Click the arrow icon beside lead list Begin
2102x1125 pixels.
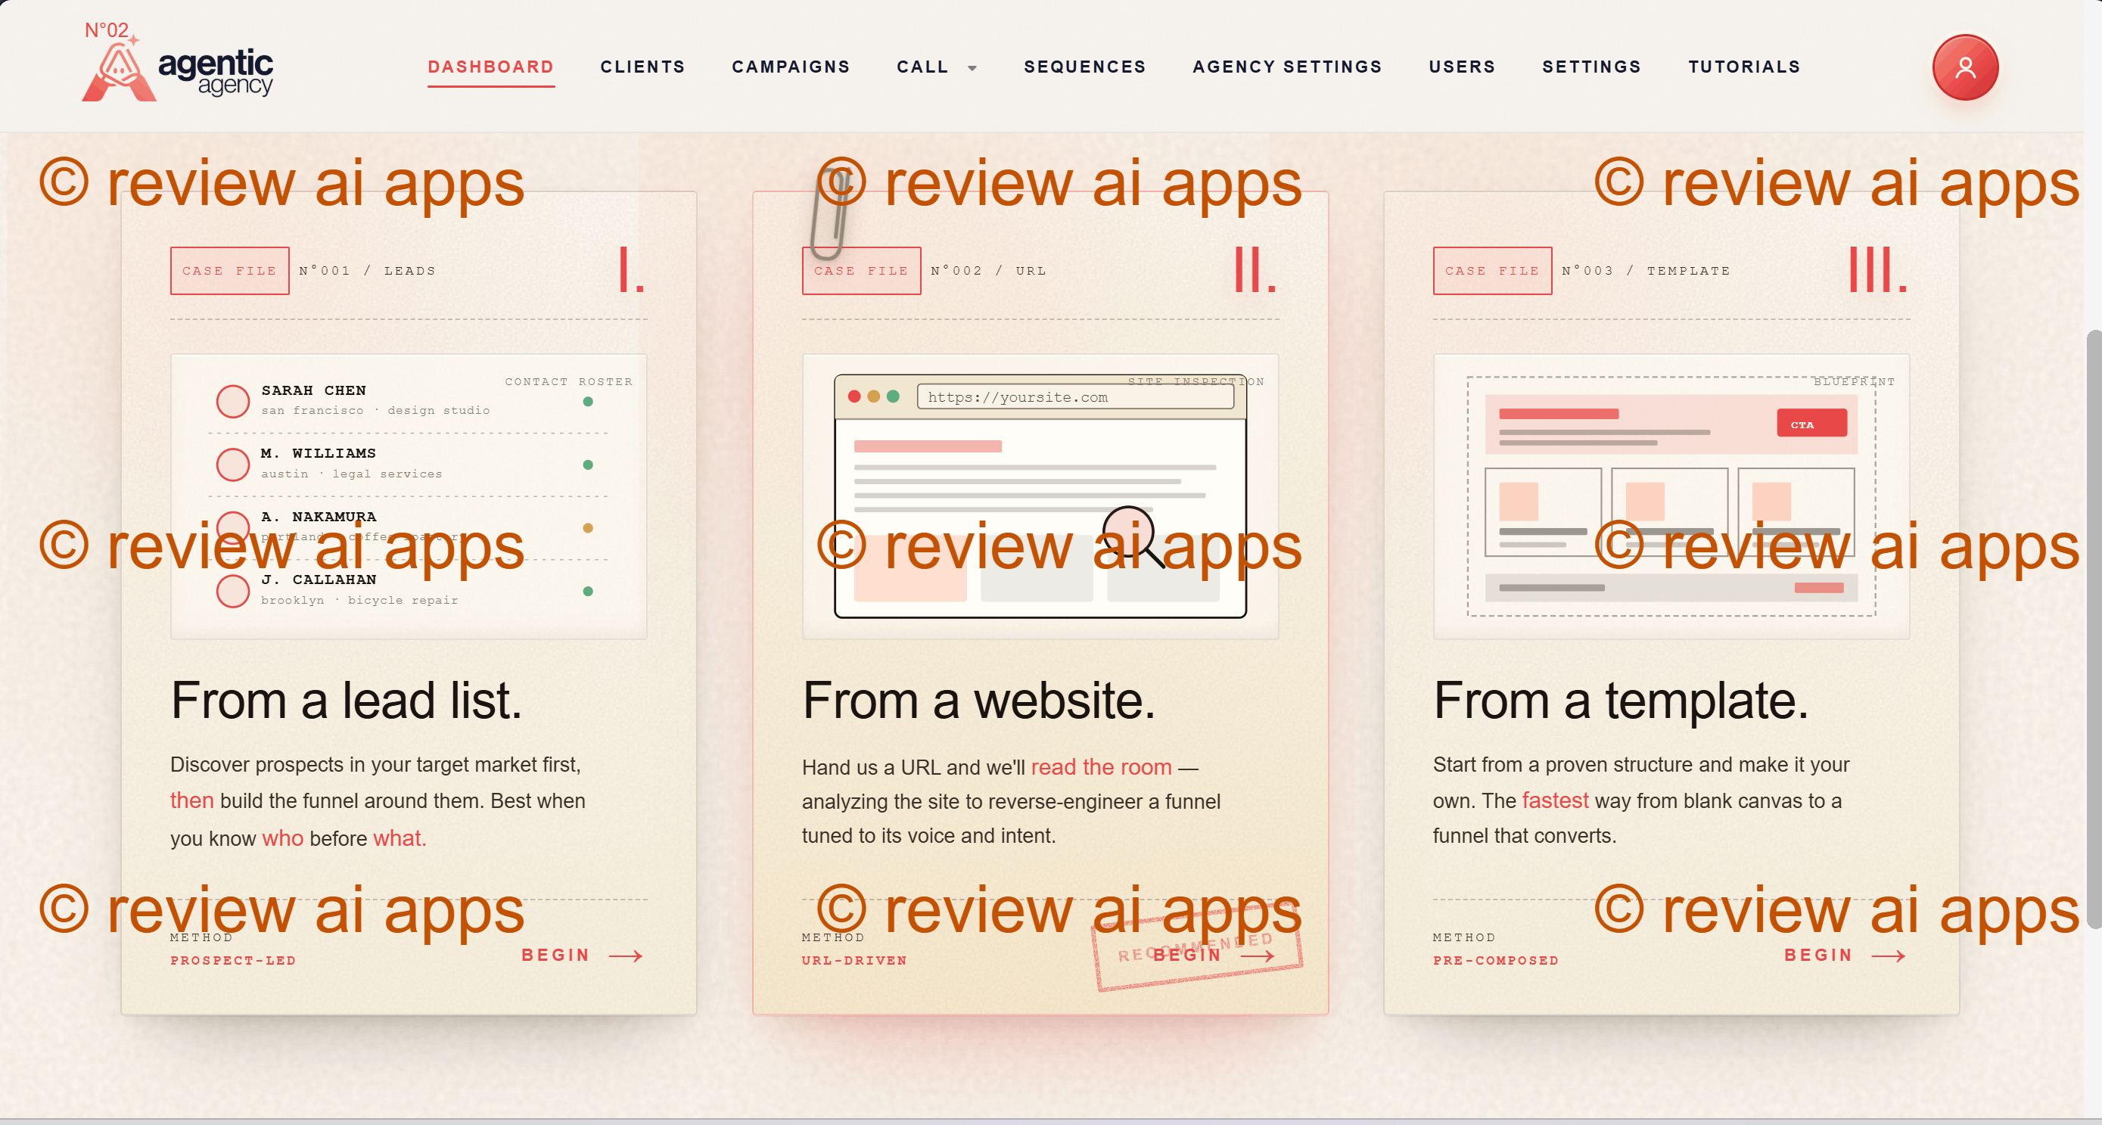(x=626, y=956)
